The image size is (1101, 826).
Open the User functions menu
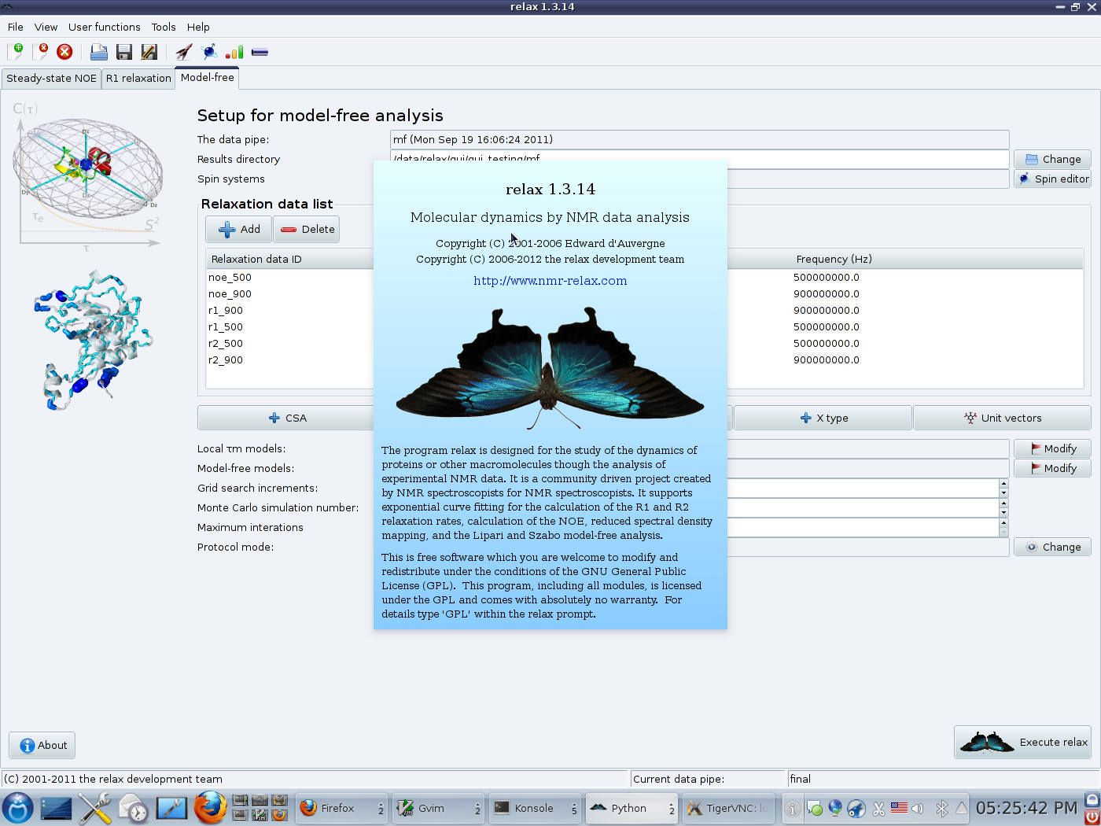coord(104,27)
